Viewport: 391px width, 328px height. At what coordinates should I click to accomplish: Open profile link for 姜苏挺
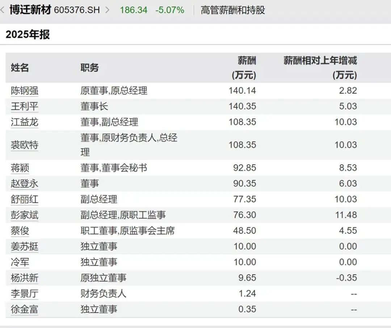[x=25, y=247]
